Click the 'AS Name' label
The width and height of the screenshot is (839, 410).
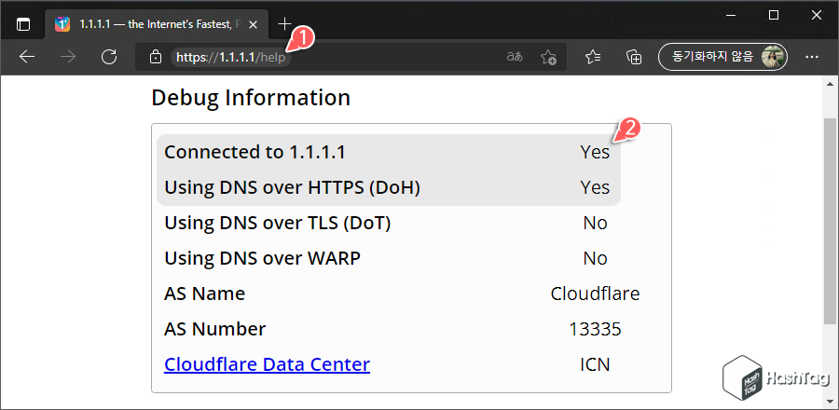click(204, 294)
